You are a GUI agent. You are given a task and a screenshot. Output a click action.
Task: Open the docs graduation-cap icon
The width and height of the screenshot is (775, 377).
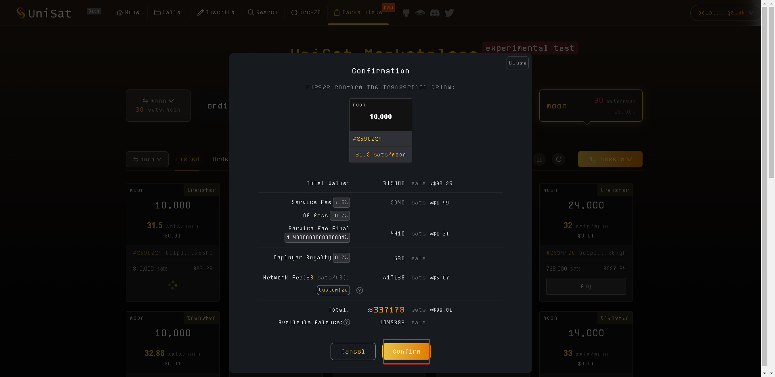(420, 13)
